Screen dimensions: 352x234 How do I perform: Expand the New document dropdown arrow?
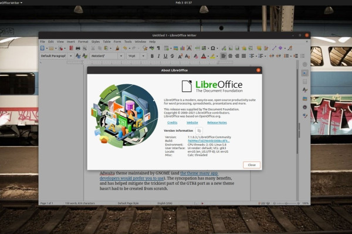(46, 48)
